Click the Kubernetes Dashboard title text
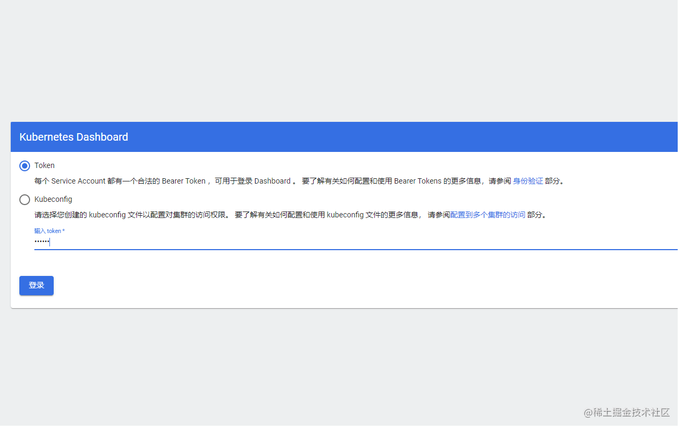 click(74, 137)
